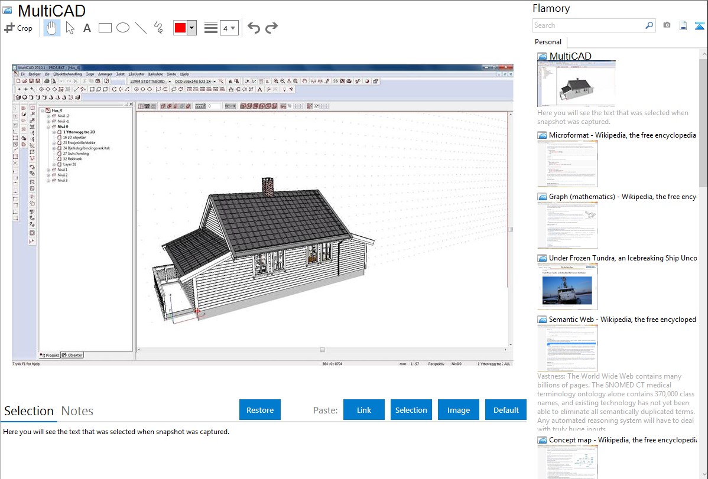708x479 pixels.
Task: Open the Tegn menu in MultiCAD
Action: (x=90, y=74)
